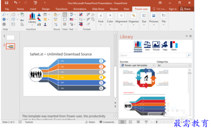This screenshot has width=211, height=133.
Task: Select the Charts category in the Library pane
Action: coord(174,46)
